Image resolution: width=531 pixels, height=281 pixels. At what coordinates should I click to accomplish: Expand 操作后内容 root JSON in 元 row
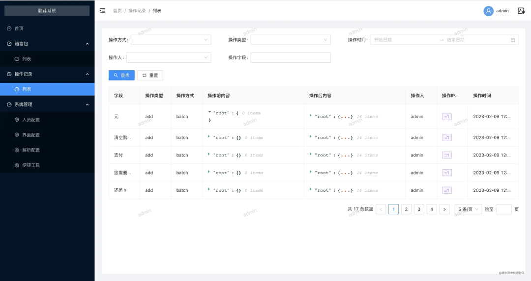tap(311, 116)
